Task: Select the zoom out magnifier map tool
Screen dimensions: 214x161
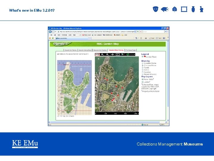Action: click(108, 55)
